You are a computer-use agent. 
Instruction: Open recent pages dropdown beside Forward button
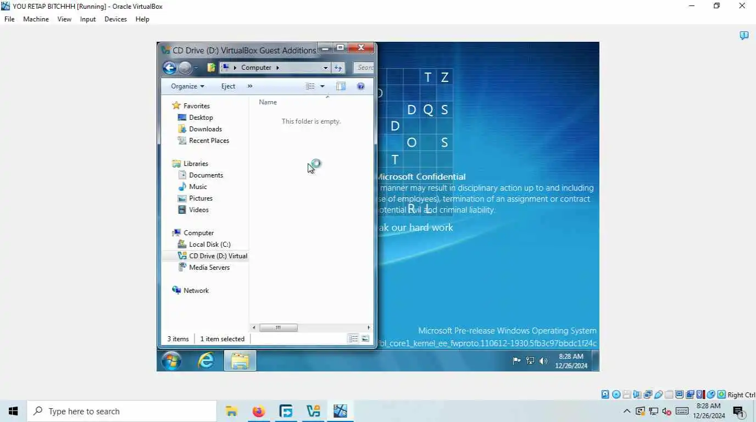[196, 68]
